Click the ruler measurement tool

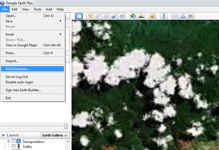[x=163, y=16]
